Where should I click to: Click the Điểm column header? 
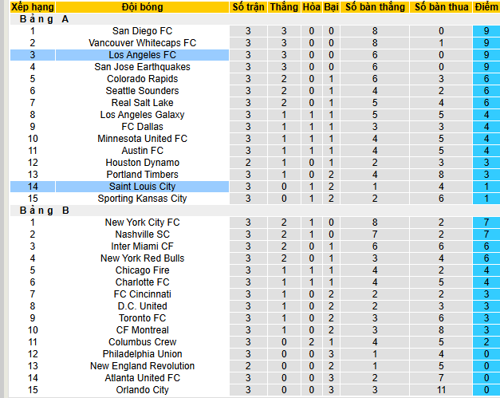click(486, 7)
